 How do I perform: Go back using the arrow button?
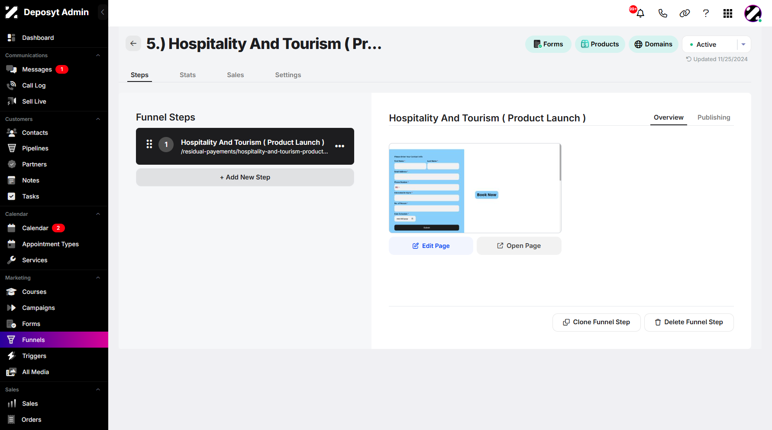(133, 43)
